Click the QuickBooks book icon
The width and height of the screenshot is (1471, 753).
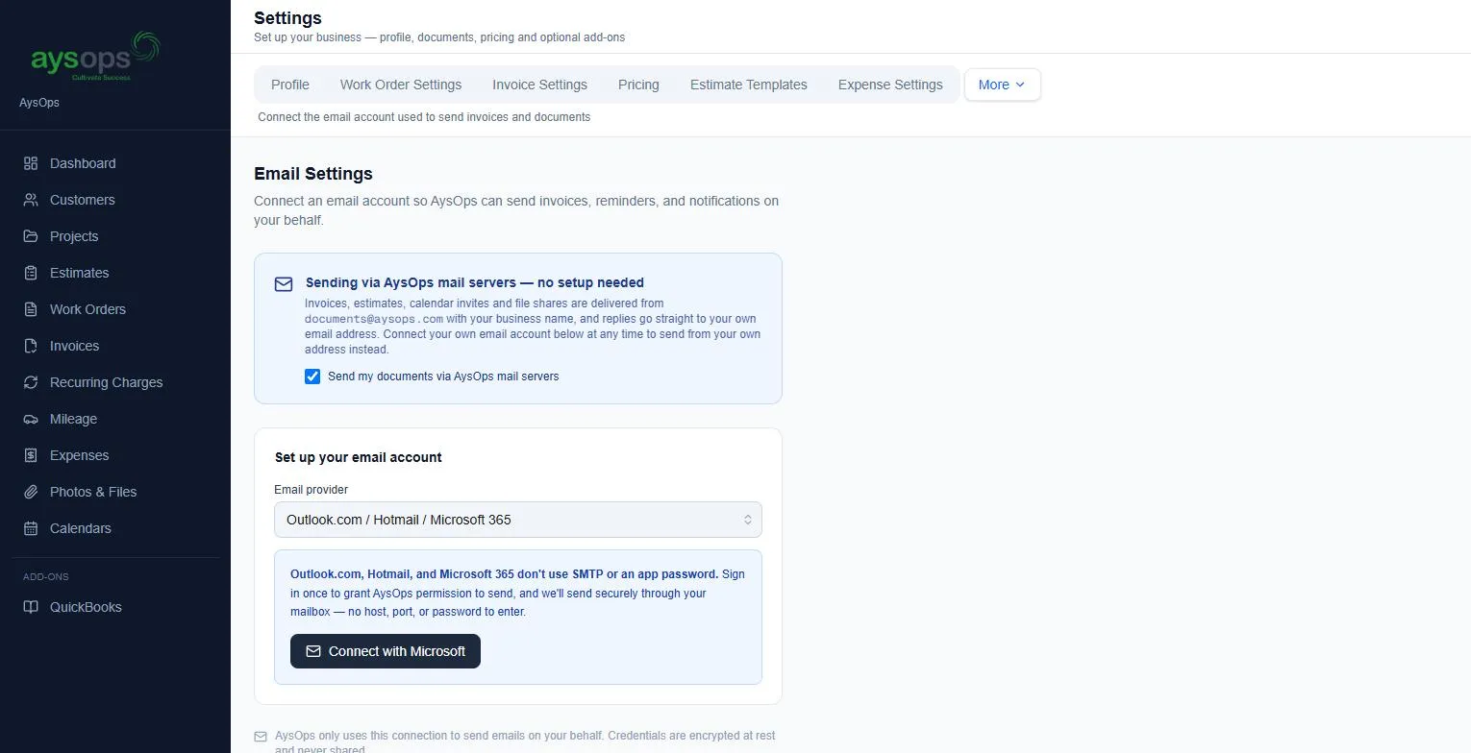pos(31,607)
